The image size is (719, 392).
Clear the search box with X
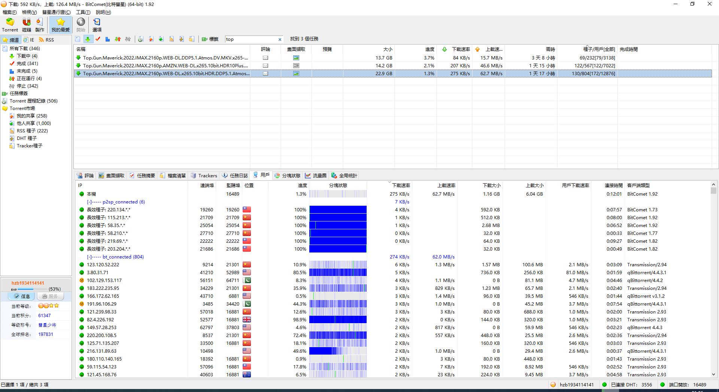click(280, 39)
